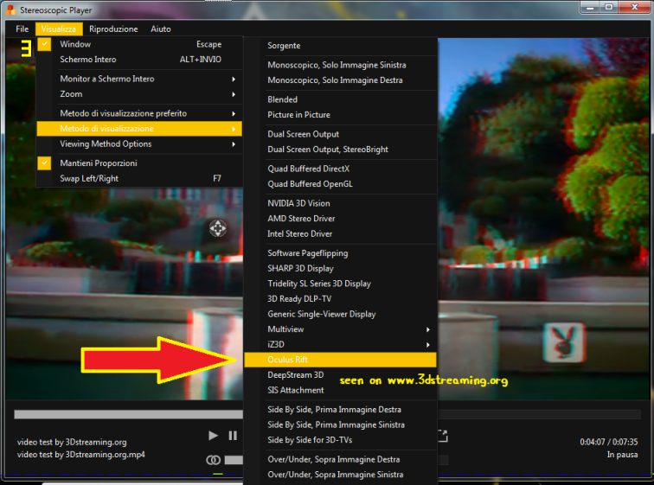Select Software Pageflipping
The width and height of the screenshot is (654, 485).
[x=340, y=253]
